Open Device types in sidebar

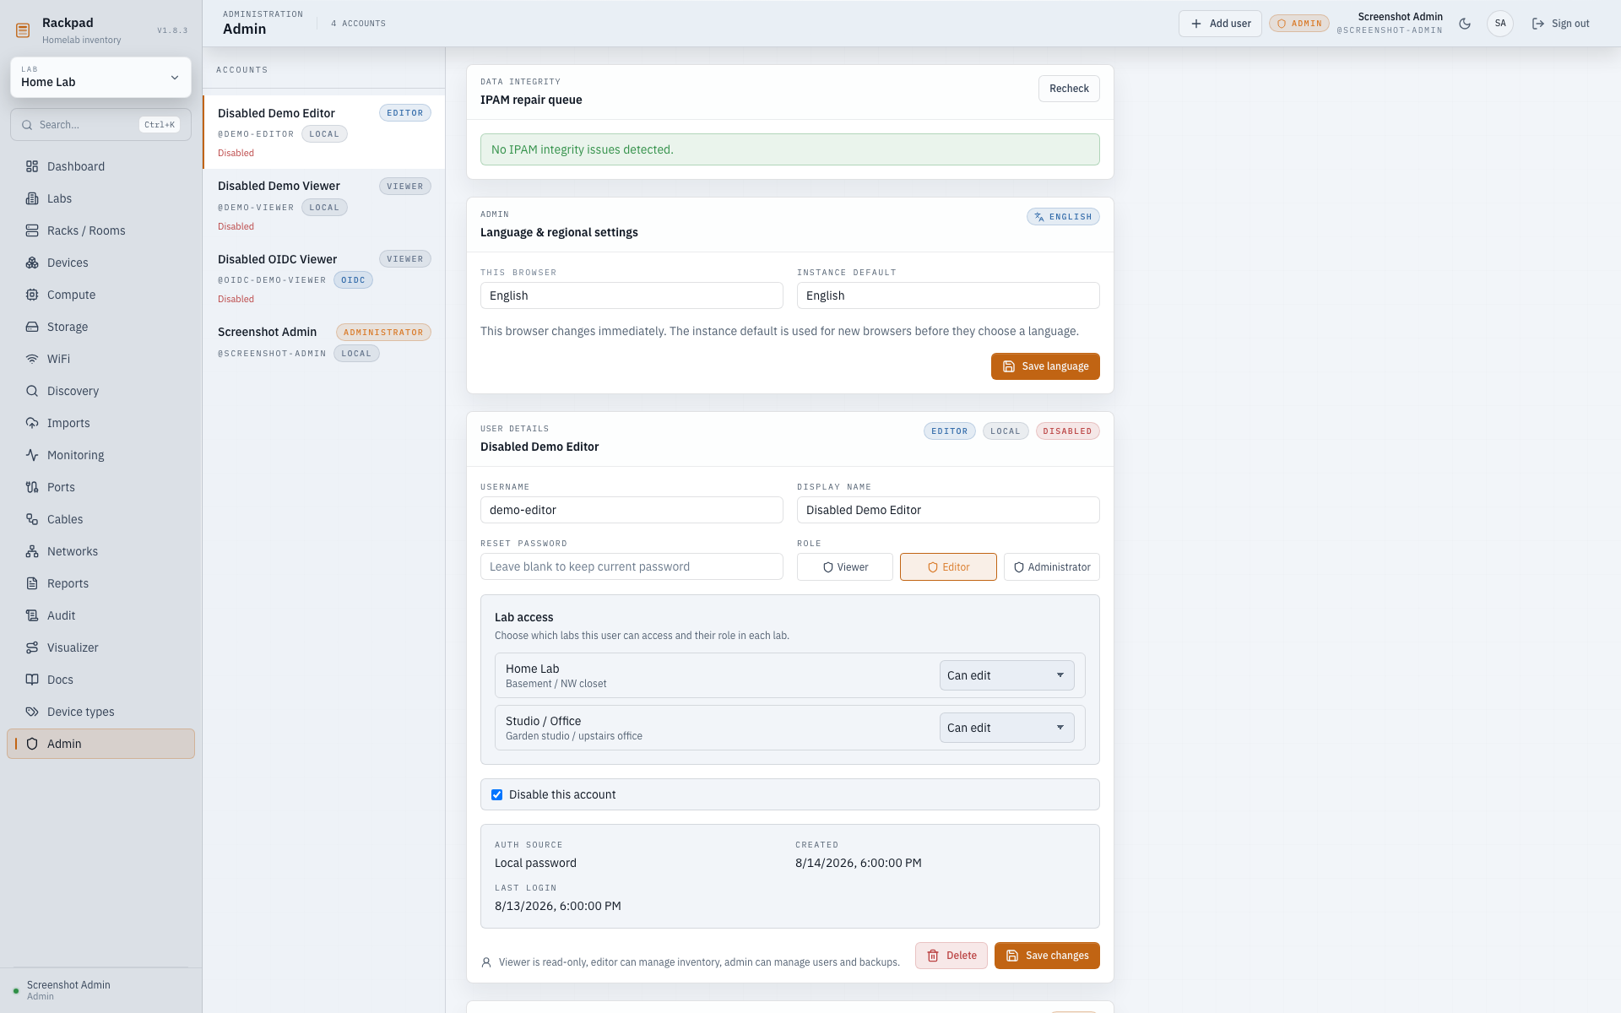point(100,712)
